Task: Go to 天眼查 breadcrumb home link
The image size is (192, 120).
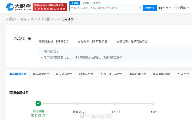Action: pos(11,19)
